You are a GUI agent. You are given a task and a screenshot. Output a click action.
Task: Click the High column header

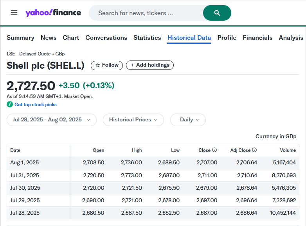(137, 150)
